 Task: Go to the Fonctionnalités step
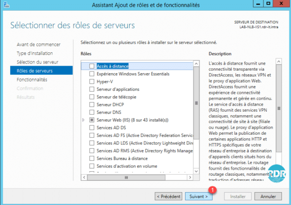[x=32, y=79]
